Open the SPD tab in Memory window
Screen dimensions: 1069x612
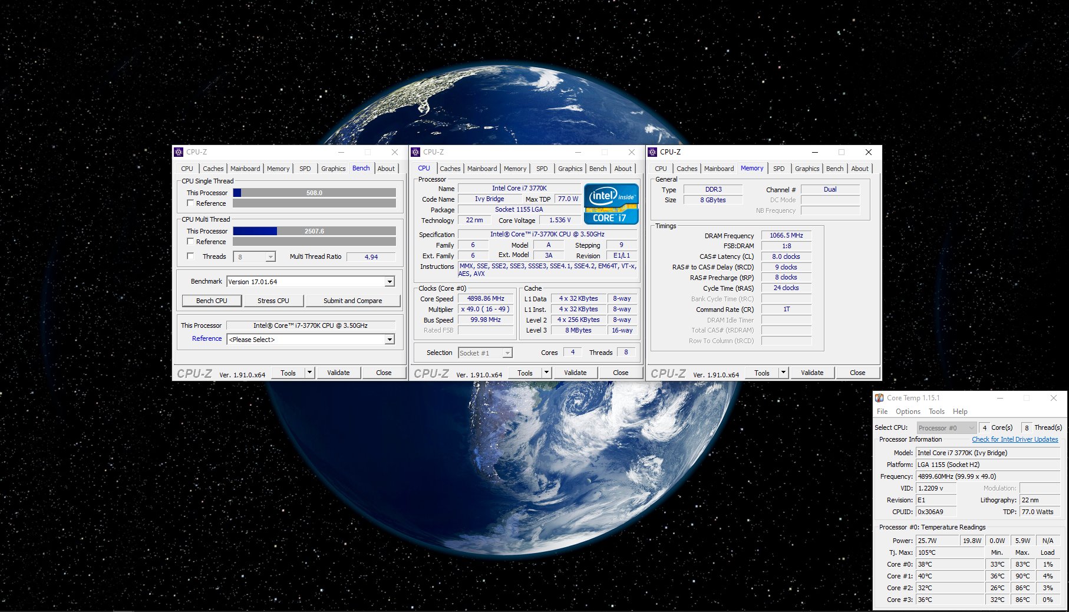click(x=778, y=169)
